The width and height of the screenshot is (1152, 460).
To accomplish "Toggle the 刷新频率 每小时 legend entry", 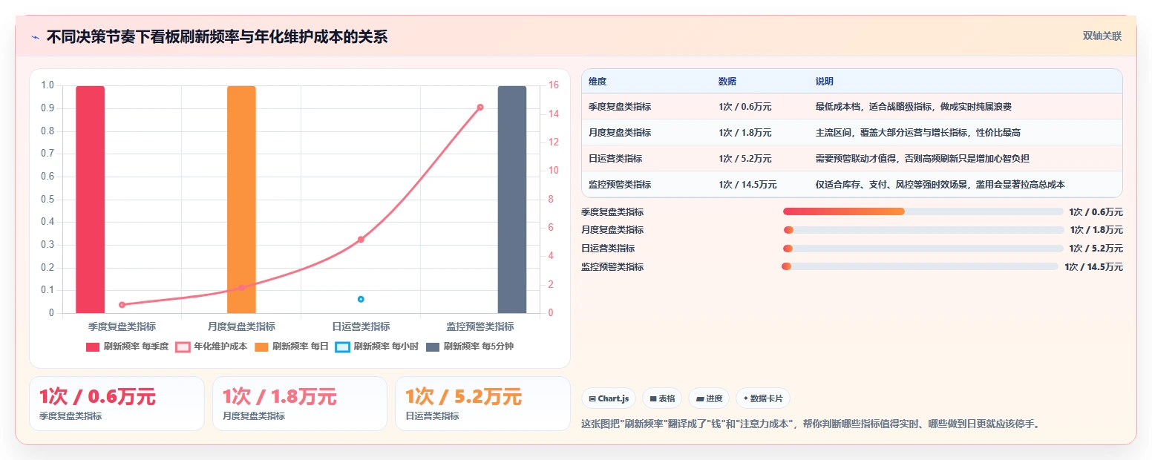I will tap(377, 346).
